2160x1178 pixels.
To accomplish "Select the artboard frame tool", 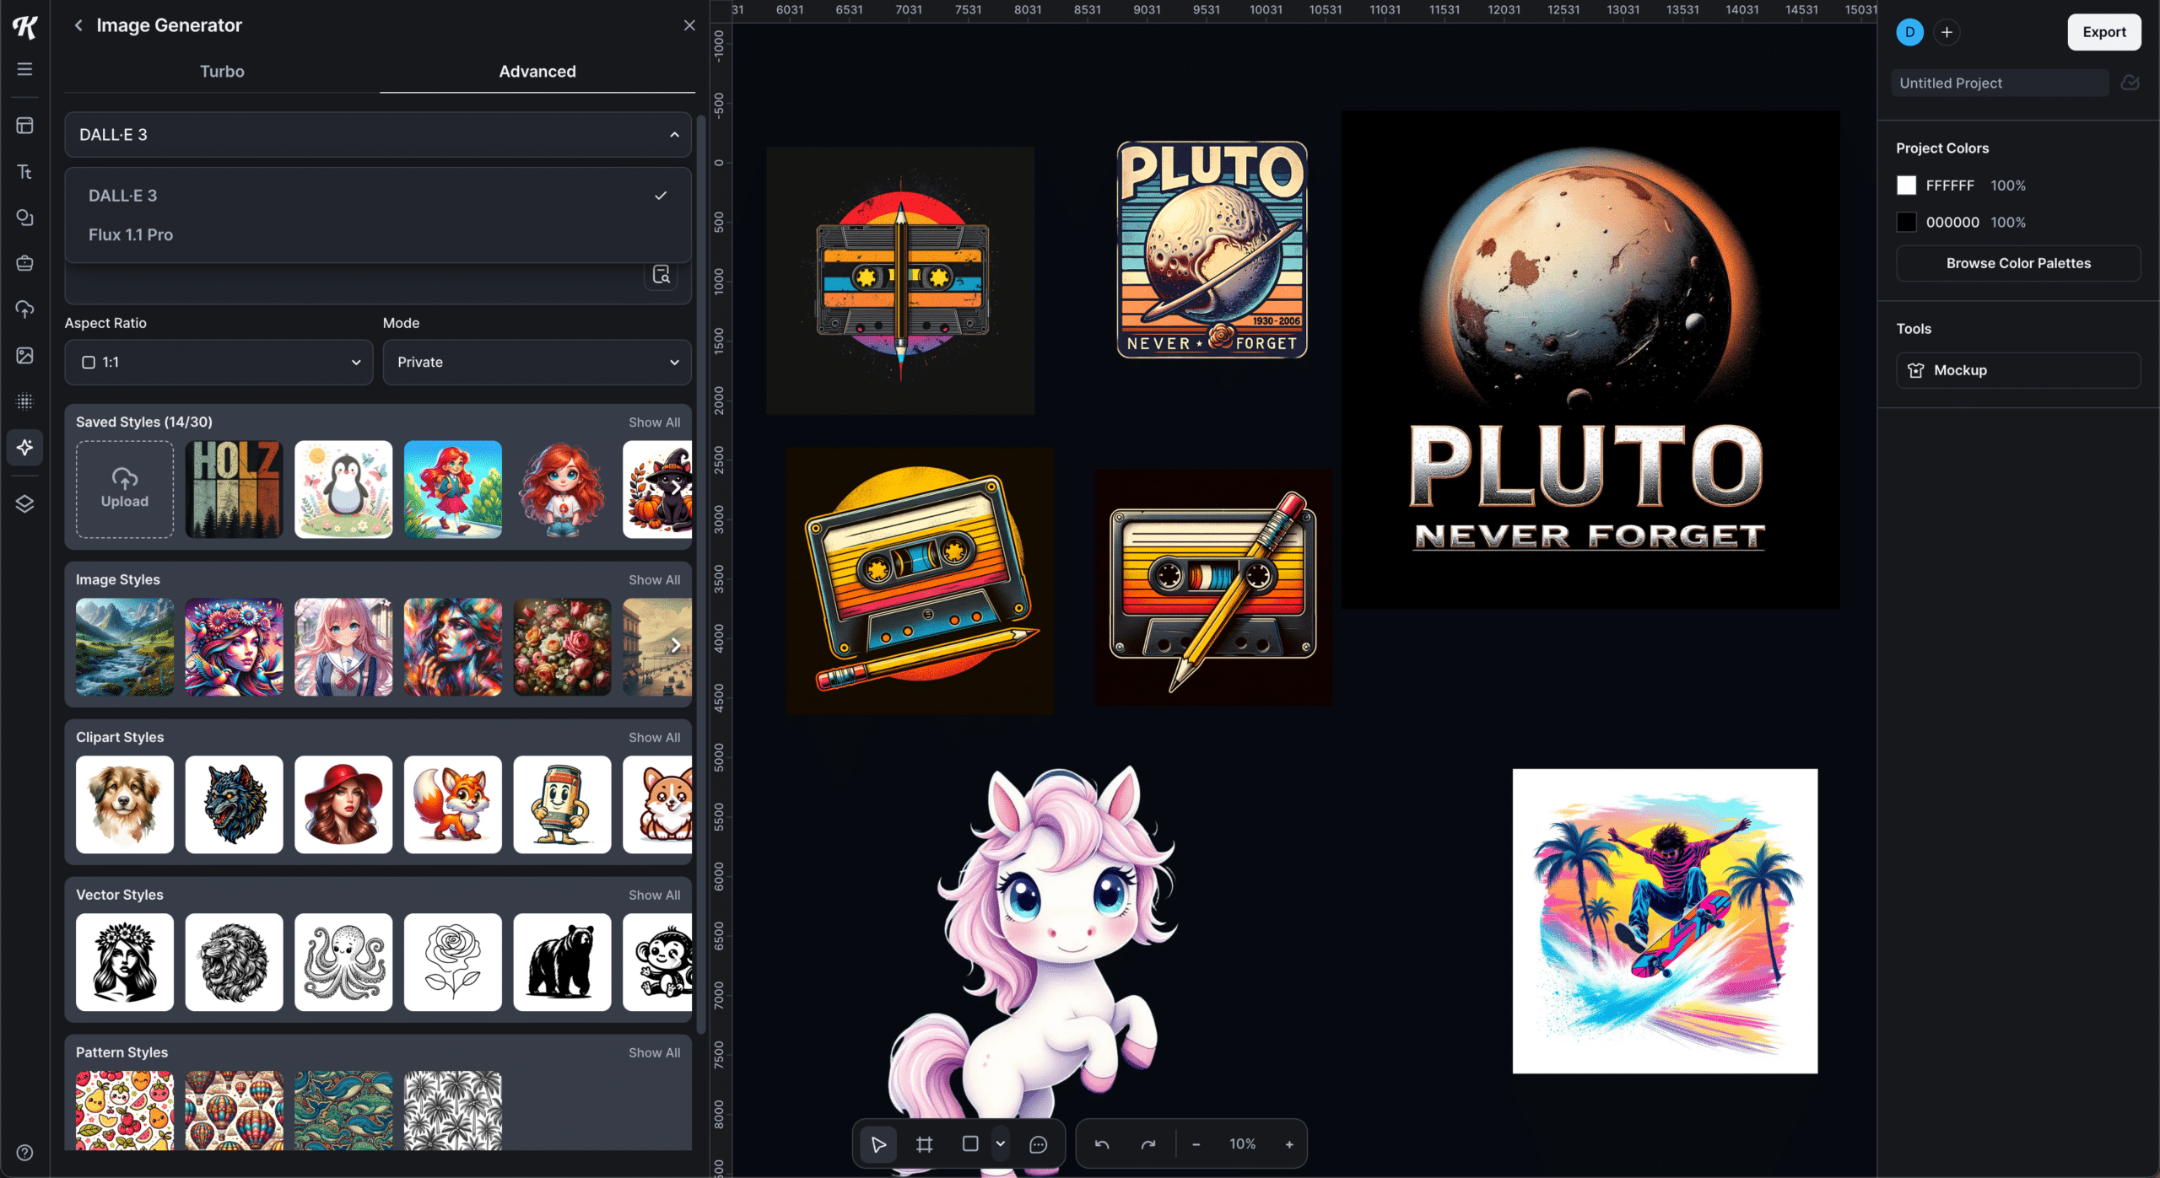I will coord(925,1144).
